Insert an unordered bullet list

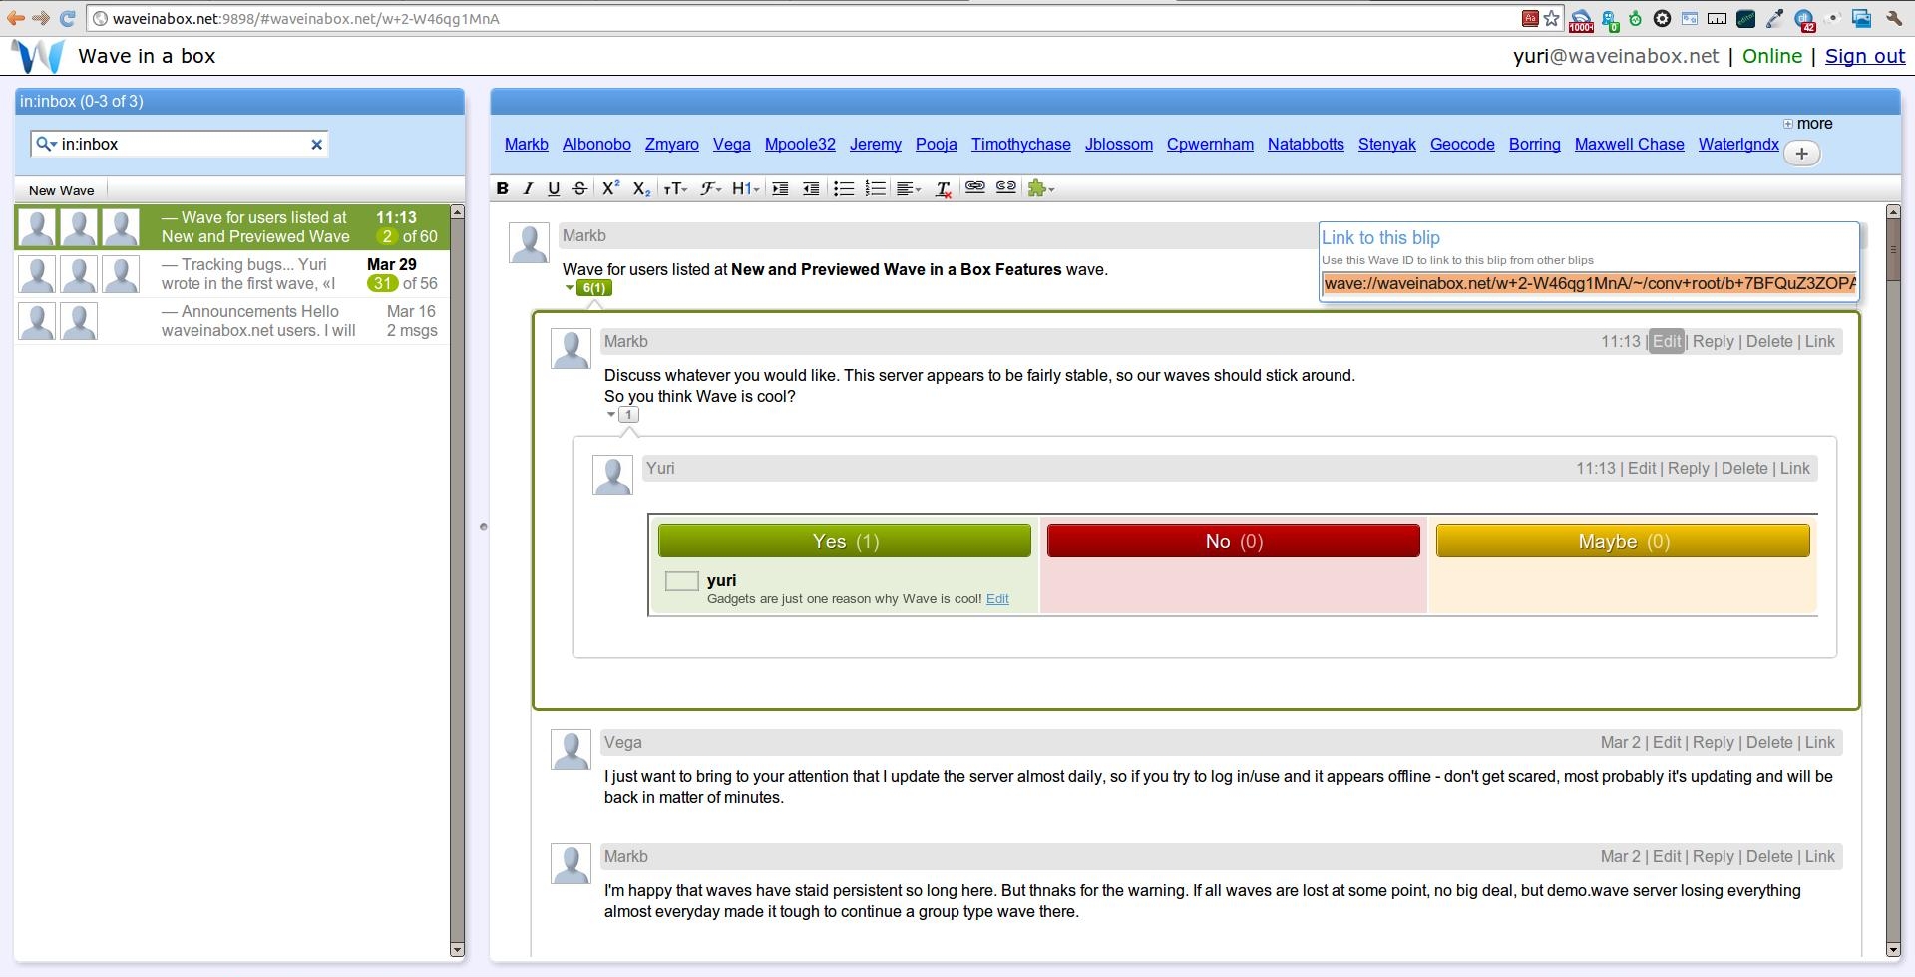[844, 188]
